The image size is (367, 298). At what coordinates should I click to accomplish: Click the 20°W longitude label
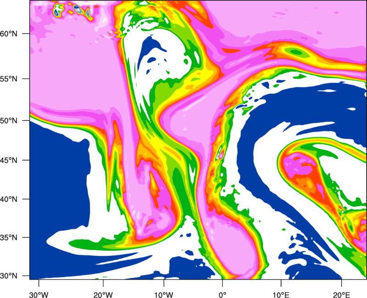click(x=103, y=295)
